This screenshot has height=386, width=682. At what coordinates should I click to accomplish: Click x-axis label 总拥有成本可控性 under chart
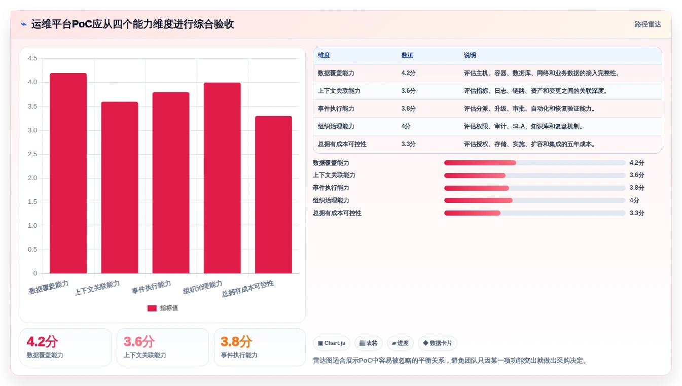(x=248, y=289)
